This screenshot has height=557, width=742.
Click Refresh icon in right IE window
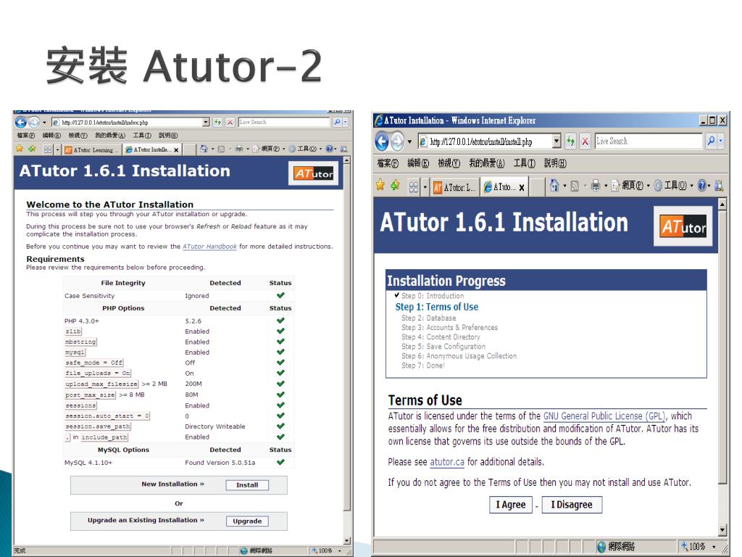[x=571, y=141]
